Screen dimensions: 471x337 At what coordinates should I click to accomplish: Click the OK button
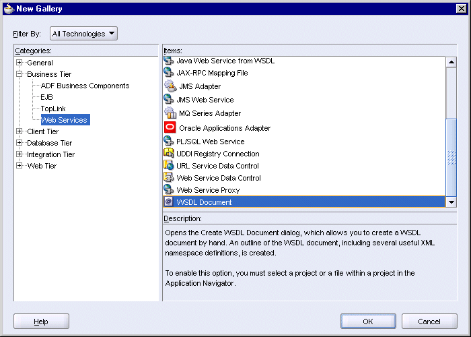click(368, 321)
